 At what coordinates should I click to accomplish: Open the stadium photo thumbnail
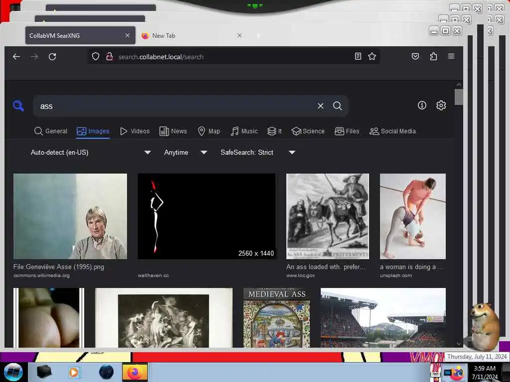383,318
